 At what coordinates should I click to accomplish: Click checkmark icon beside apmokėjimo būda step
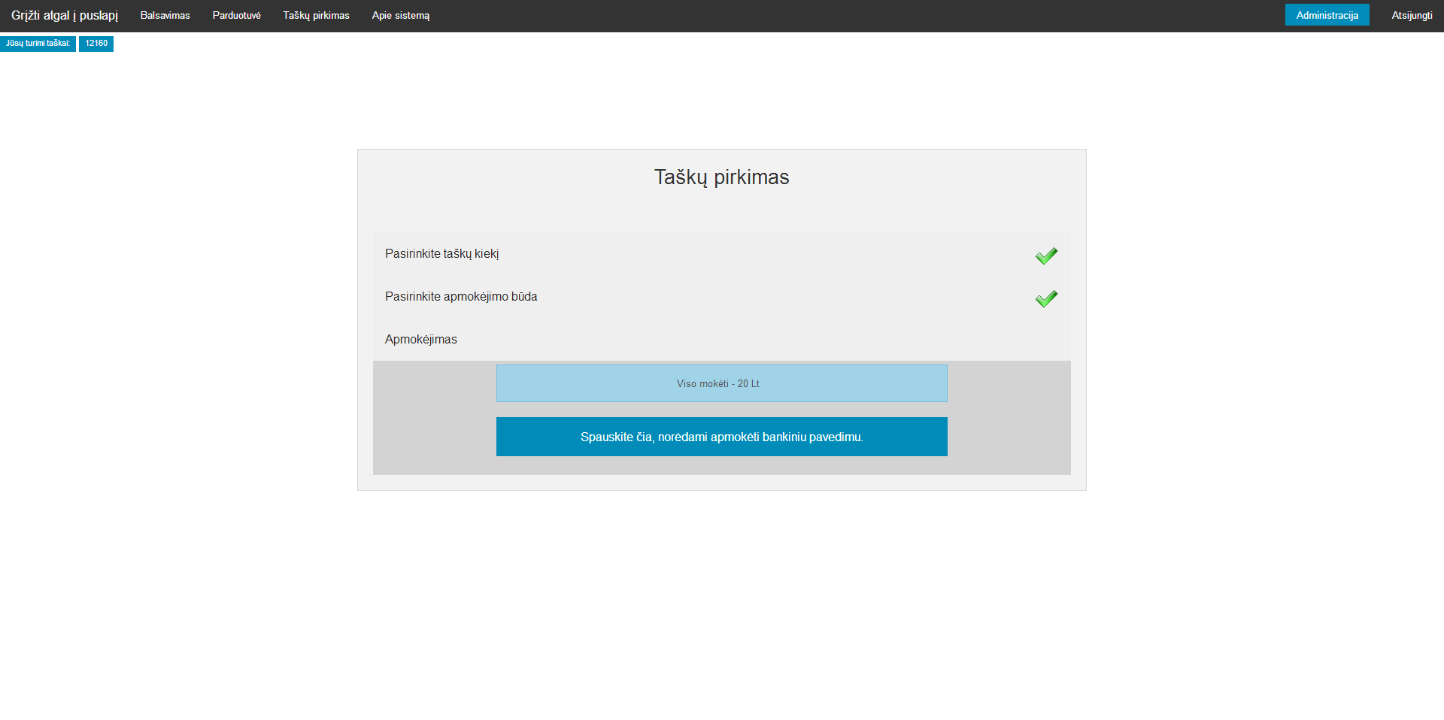tap(1046, 299)
